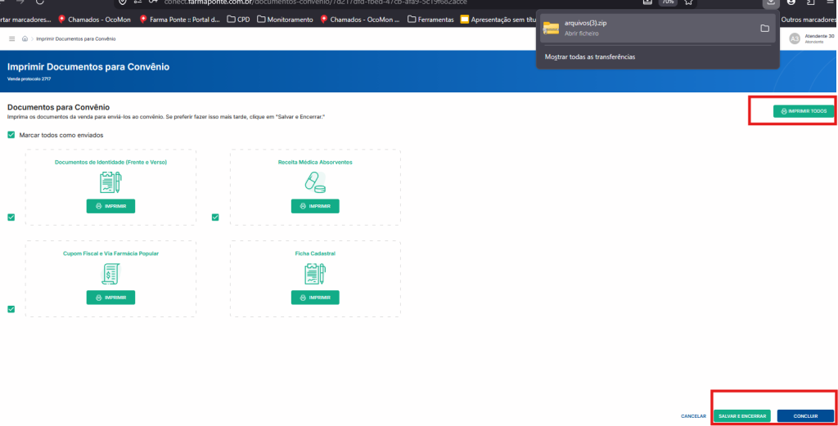Open the arquivos(3).zip download entry
Image resolution: width=838 pixels, height=426 pixels.
658,29
